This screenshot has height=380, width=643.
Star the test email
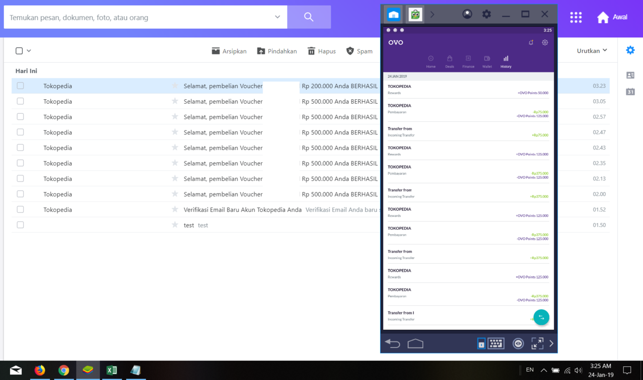(175, 225)
